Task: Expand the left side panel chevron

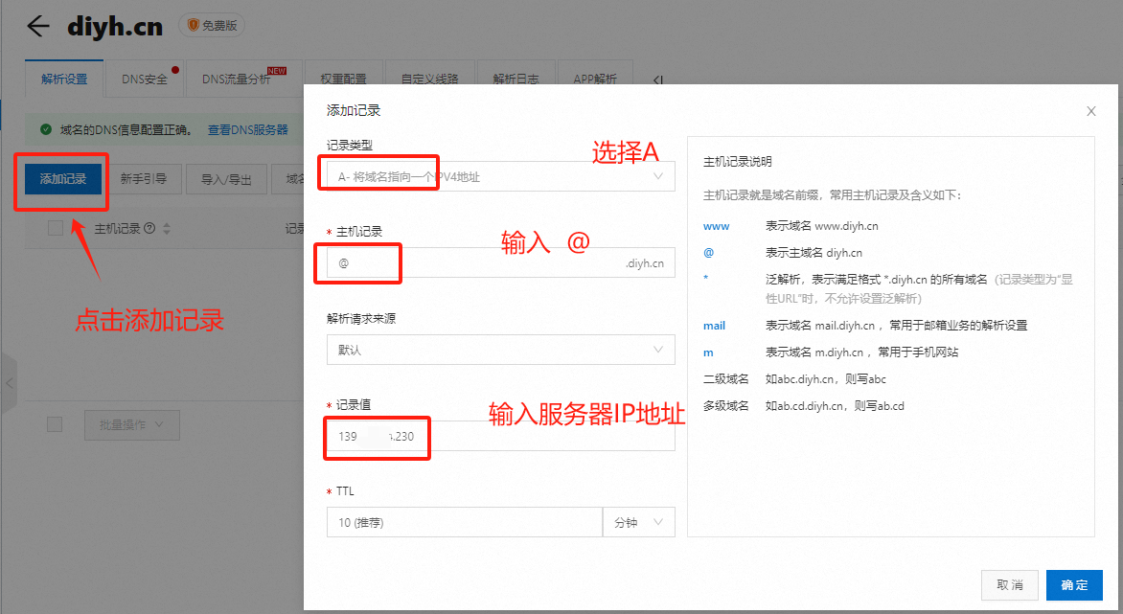Action: pyautogui.click(x=8, y=382)
